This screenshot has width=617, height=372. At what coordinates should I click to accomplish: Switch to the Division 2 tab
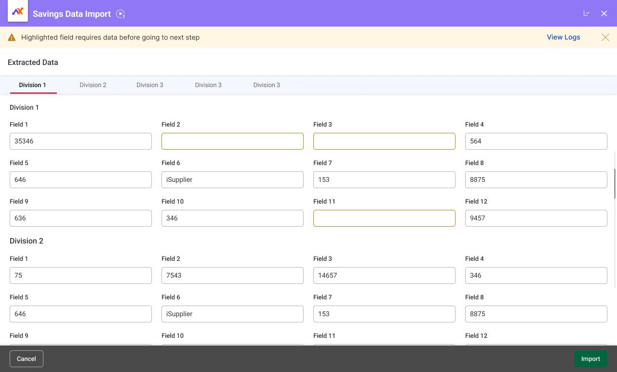click(x=93, y=85)
